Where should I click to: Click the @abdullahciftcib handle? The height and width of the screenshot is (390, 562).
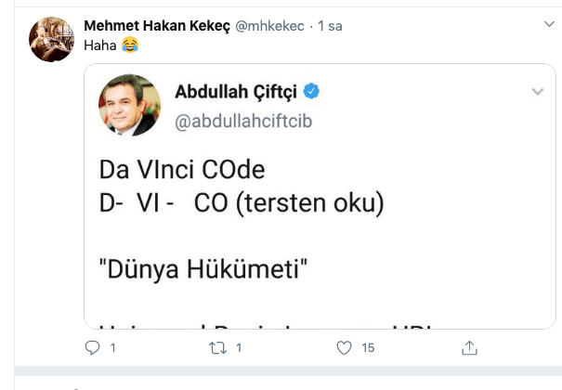243,122
